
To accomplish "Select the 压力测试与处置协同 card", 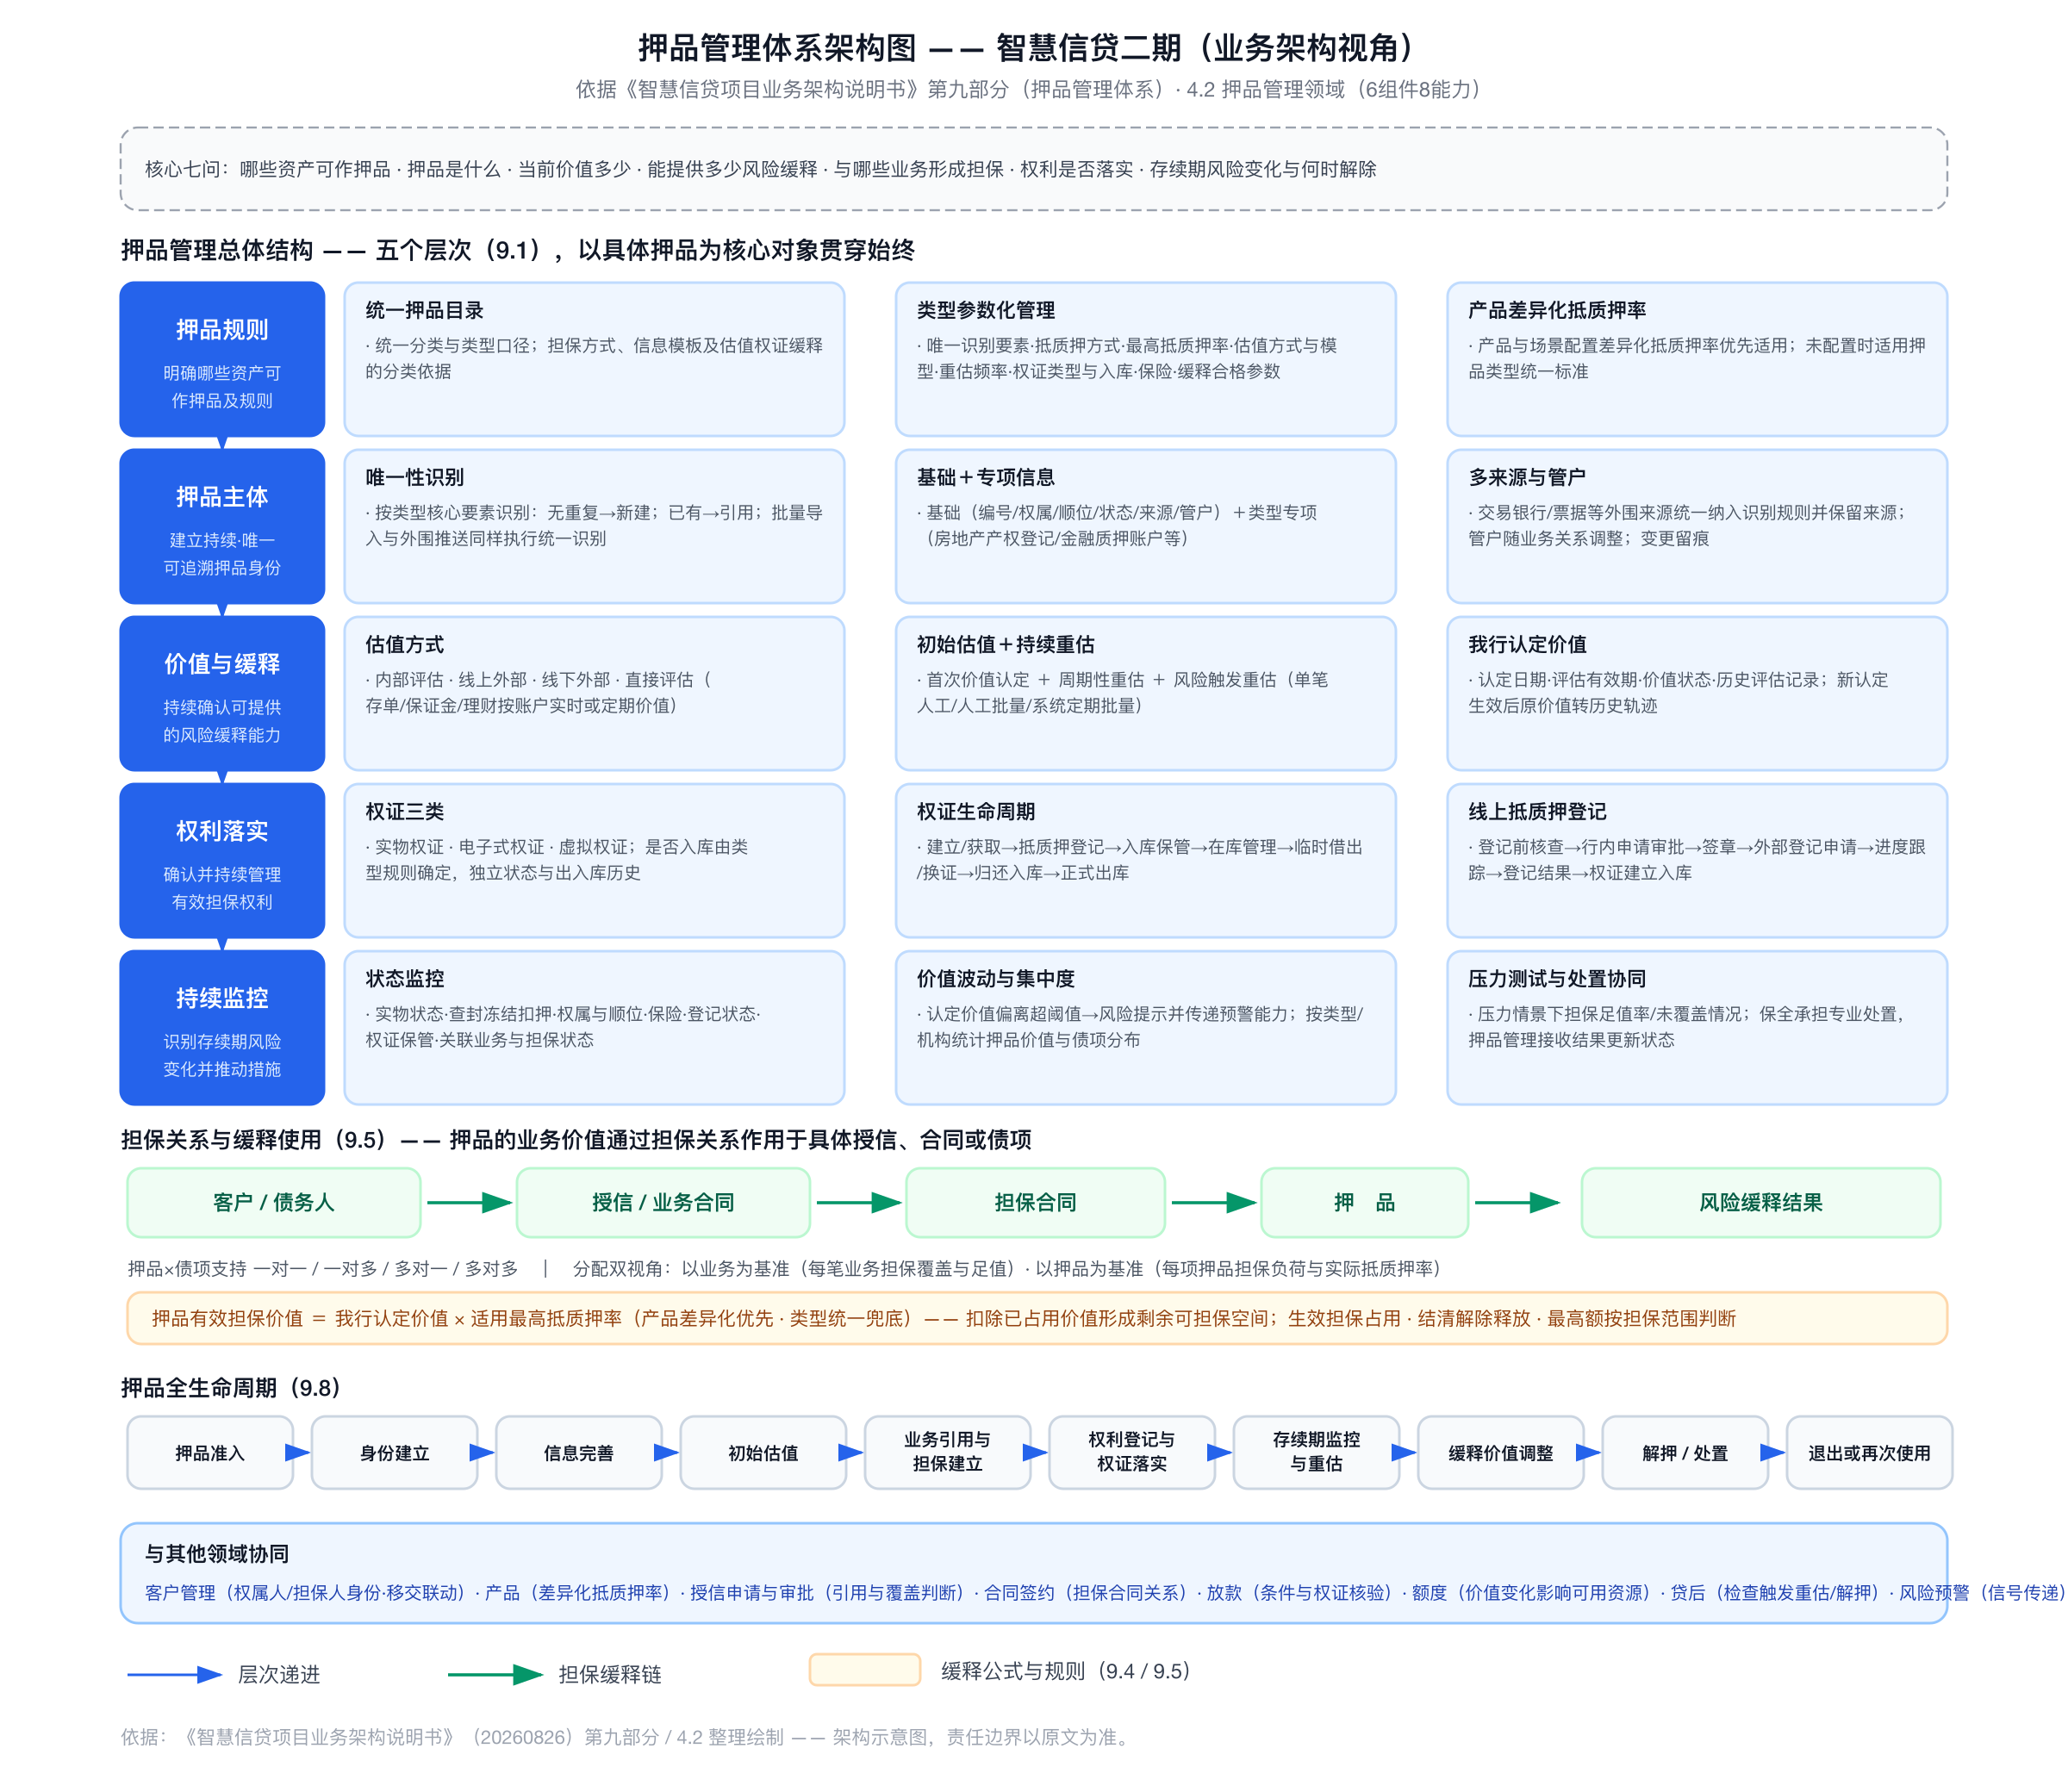I will click(1697, 1027).
